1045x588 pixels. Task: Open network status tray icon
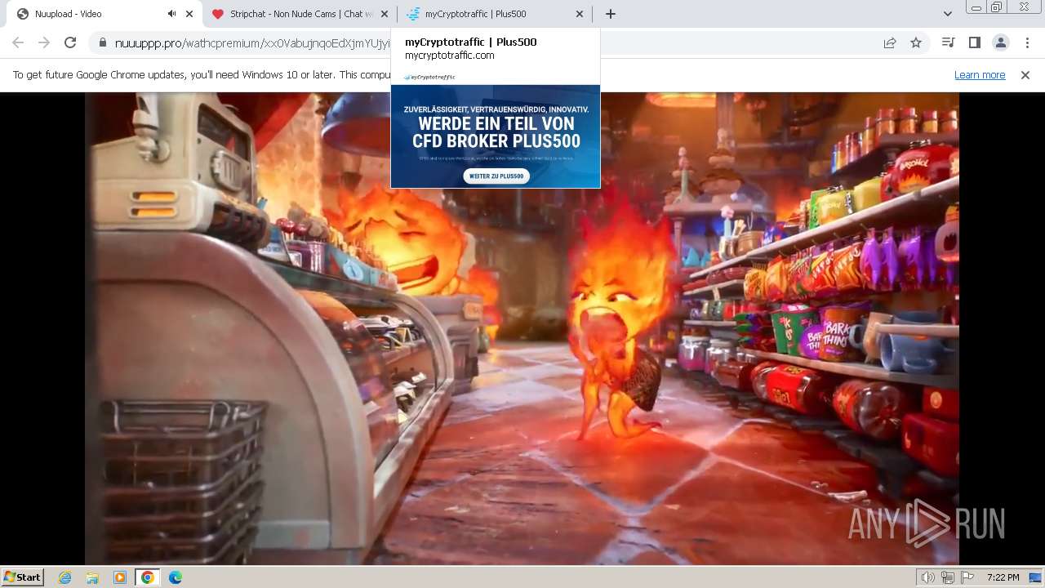(x=948, y=577)
